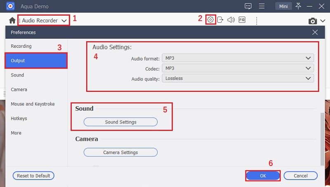This screenshot has height=187, width=330.
Task: Open Mouse and Keystroke preferences
Action: [36, 104]
